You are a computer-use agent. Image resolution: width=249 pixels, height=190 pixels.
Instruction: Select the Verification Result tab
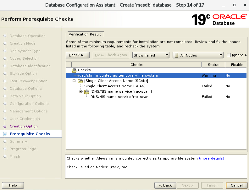[85, 34]
